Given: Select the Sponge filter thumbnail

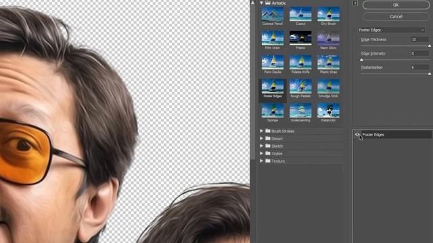Looking at the screenshot, I should pyautogui.click(x=273, y=111).
